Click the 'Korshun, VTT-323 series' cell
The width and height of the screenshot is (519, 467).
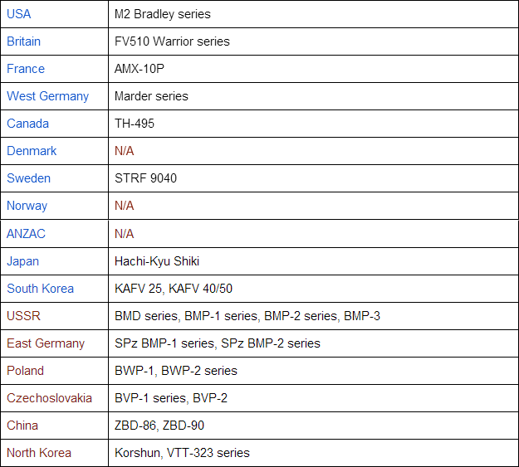coord(313,453)
